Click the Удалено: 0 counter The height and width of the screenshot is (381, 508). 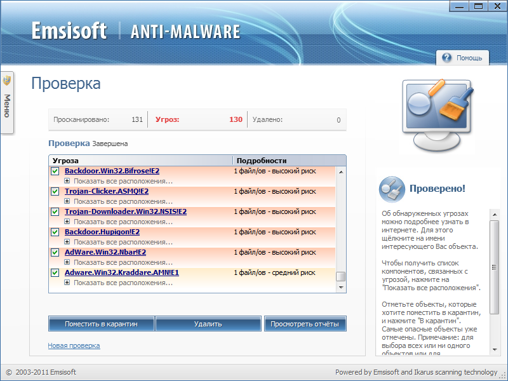pyautogui.click(x=297, y=119)
